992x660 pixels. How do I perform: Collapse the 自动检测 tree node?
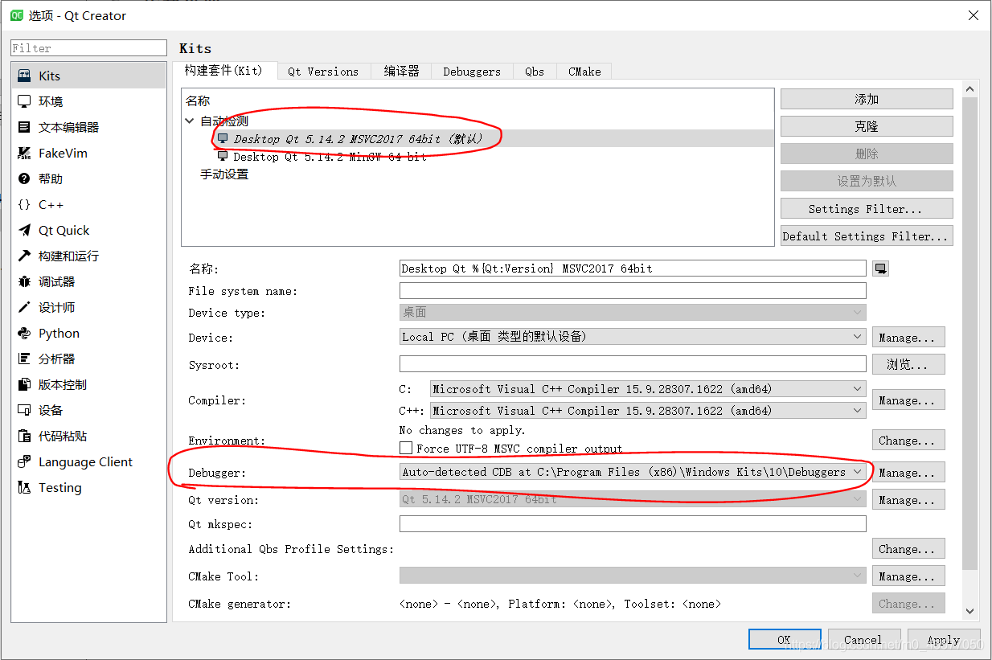coord(190,121)
